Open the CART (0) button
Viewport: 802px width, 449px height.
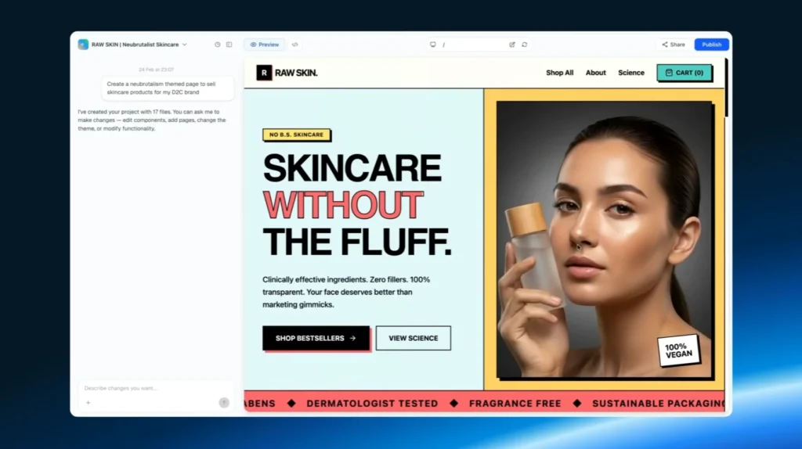pos(685,73)
